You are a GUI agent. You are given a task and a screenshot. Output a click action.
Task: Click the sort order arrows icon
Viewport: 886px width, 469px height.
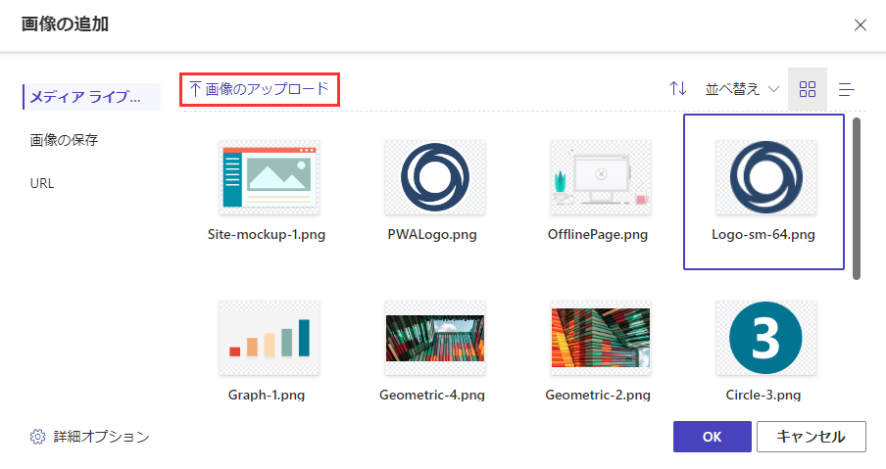678,88
